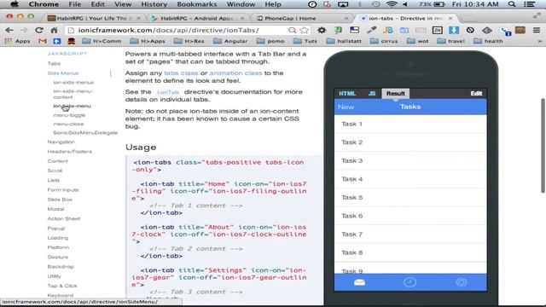Go to the home page icon
Viewport: 546px width, 307px height.
click(54, 31)
